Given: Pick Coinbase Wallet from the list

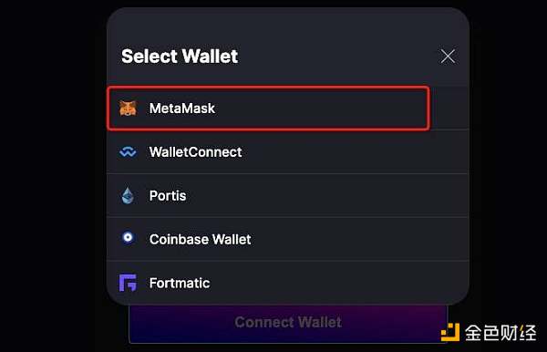Looking at the screenshot, I should [288, 239].
